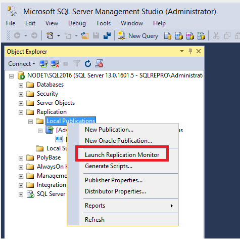Click Distributor Properties menu entry

tap(115, 191)
